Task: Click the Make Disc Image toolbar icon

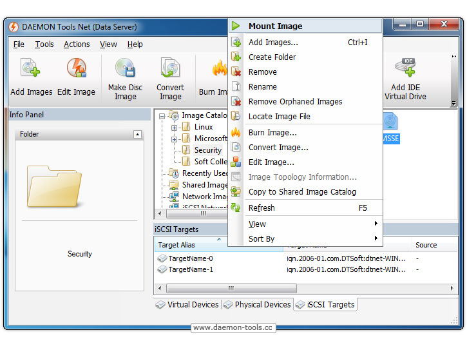Action: click(x=125, y=67)
